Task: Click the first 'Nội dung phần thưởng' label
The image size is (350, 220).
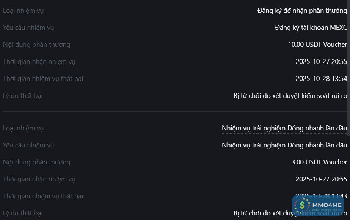Action: tap(36, 45)
